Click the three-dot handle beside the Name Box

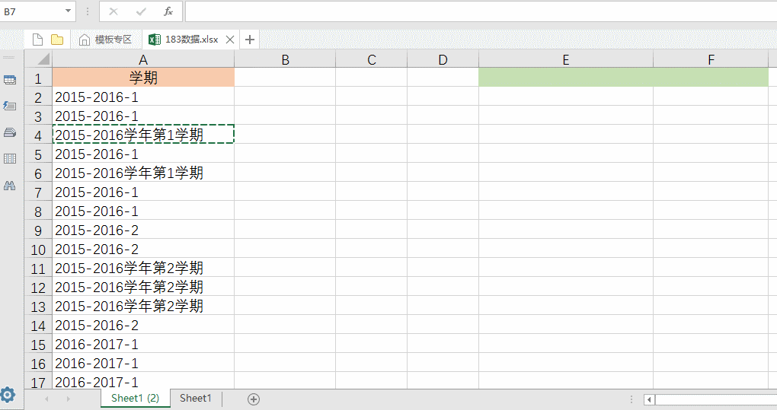point(88,11)
